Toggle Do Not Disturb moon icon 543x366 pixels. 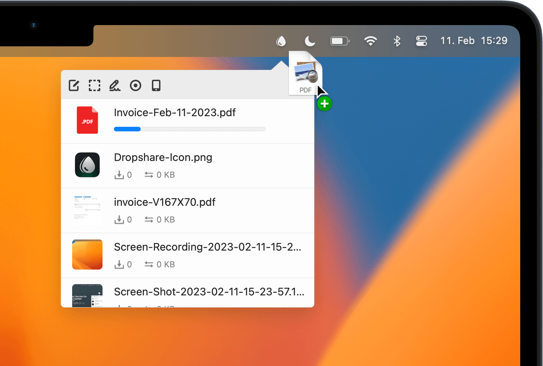pyautogui.click(x=310, y=41)
